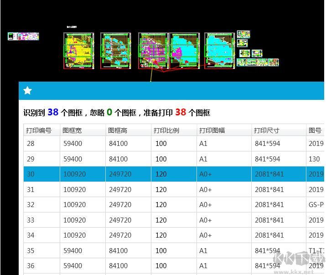
Task: Click the white star icon in blue bar
Action: tap(27, 91)
